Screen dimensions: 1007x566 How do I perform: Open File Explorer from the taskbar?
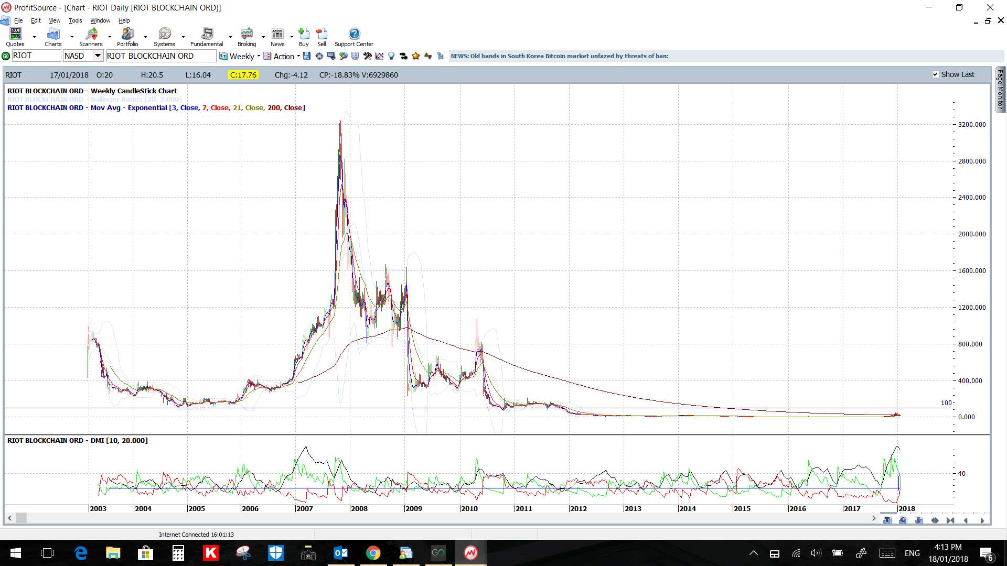pyautogui.click(x=113, y=553)
